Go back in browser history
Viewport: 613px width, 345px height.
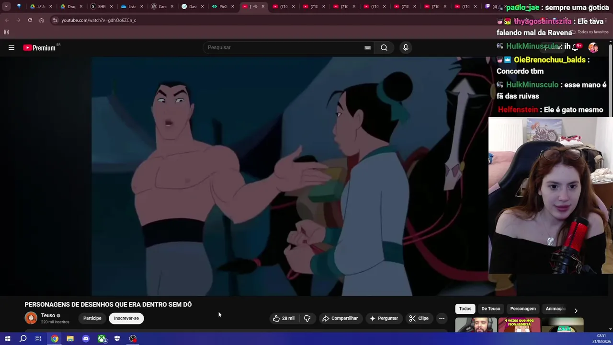pyautogui.click(x=7, y=20)
